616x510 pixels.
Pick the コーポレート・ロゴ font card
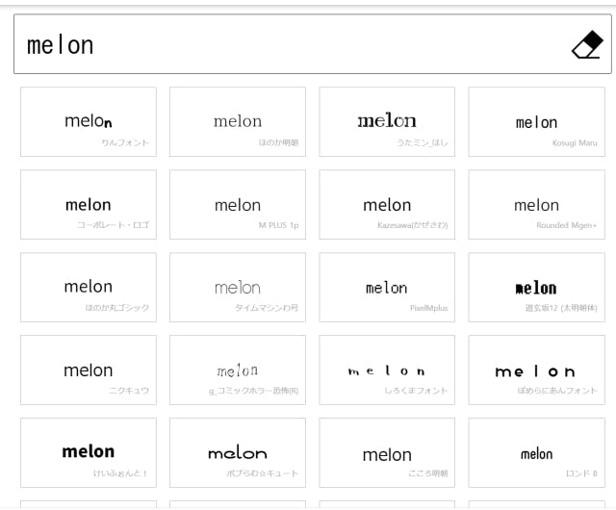point(89,205)
